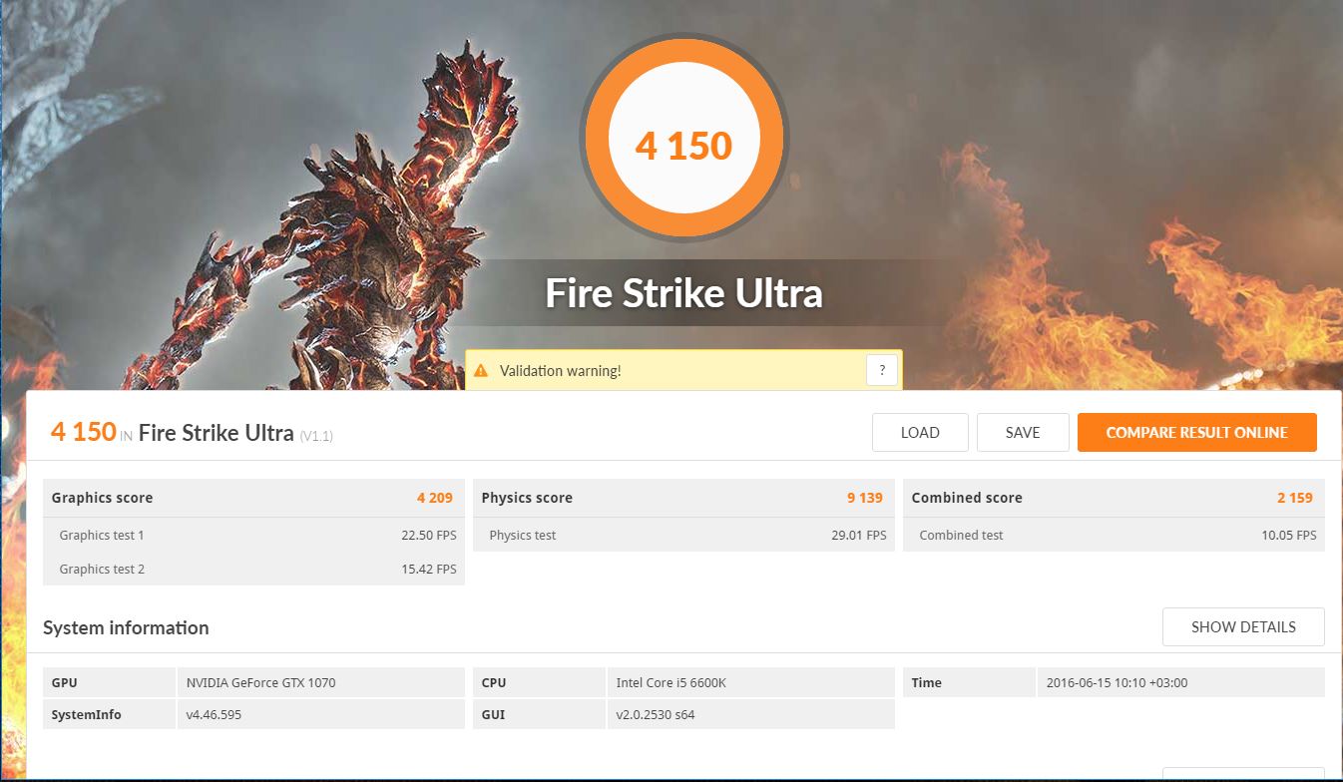The image size is (1343, 782).
Task: Open the validation warning help question mark
Action: (x=881, y=370)
